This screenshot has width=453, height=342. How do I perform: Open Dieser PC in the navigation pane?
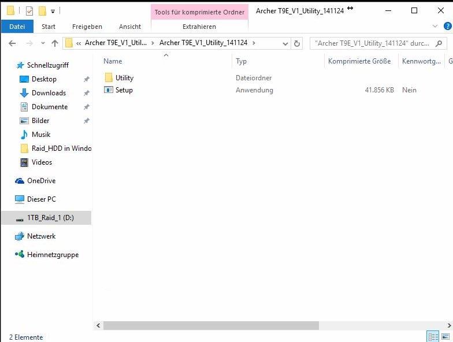click(41, 199)
